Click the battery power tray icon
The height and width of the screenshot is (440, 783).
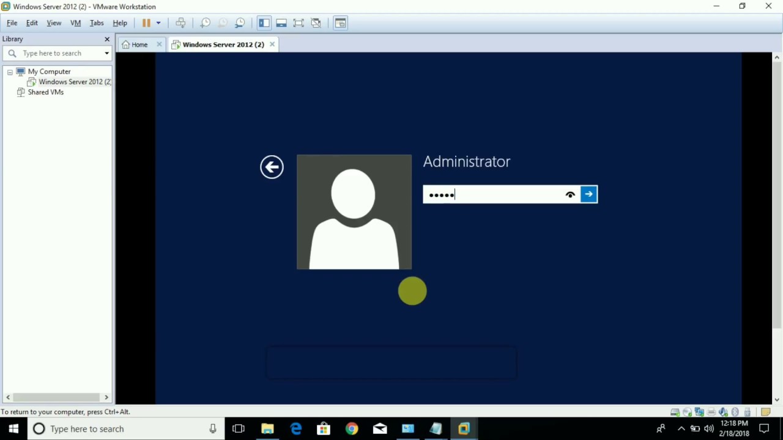[x=695, y=429]
